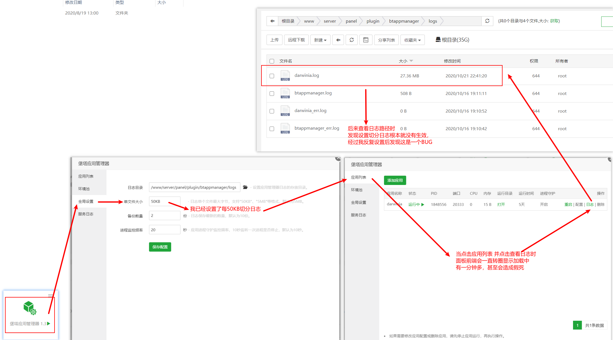Viewport: 613px width, 340px height.
Task: Click the 修改时间 column header
Action: pos(452,61)
